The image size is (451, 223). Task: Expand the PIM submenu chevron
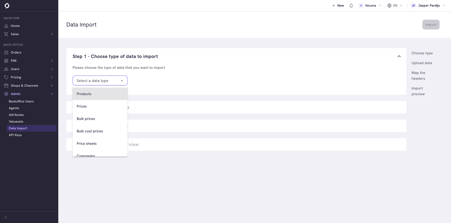52,61
